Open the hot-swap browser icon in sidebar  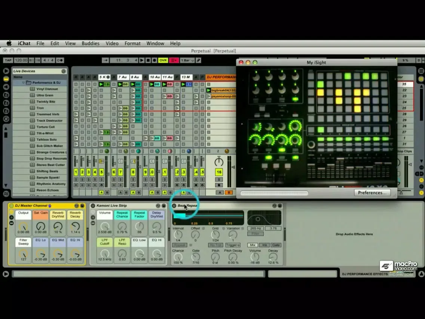(6, 119)
